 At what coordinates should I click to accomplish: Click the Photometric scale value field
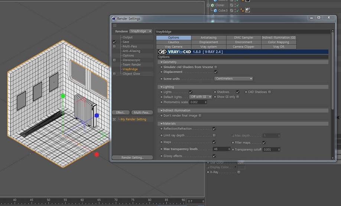pyautogui.click(x=198, y=102)
